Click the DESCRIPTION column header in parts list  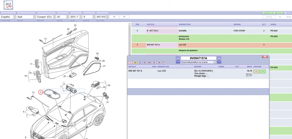pyautogui.click(x=185, y=25)
